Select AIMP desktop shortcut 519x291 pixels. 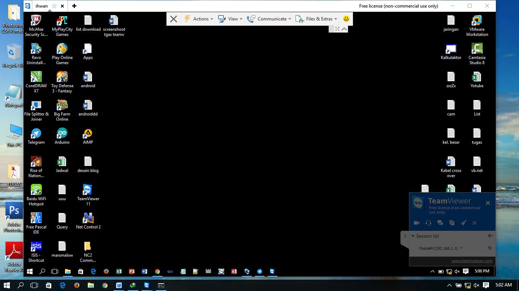click(88, 136)
